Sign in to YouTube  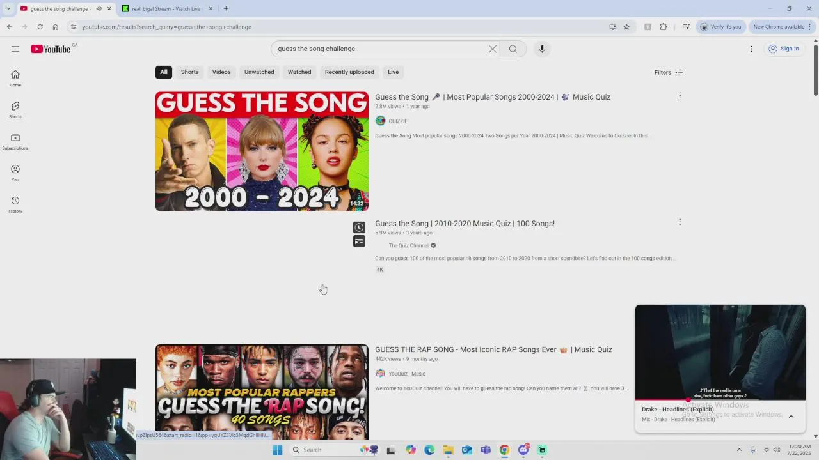click(x=784, y=49)
